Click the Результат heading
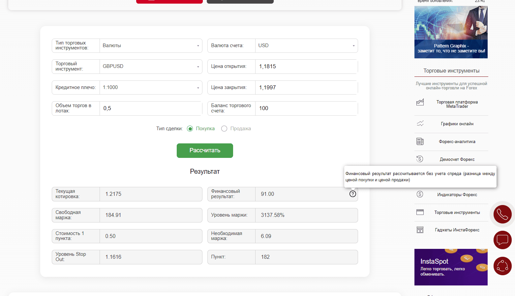This screenshot has height=296, width=515. [x=205, y=171]
